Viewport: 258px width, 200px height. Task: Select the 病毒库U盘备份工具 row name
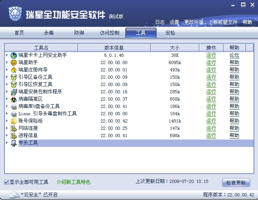pos(39,106)
